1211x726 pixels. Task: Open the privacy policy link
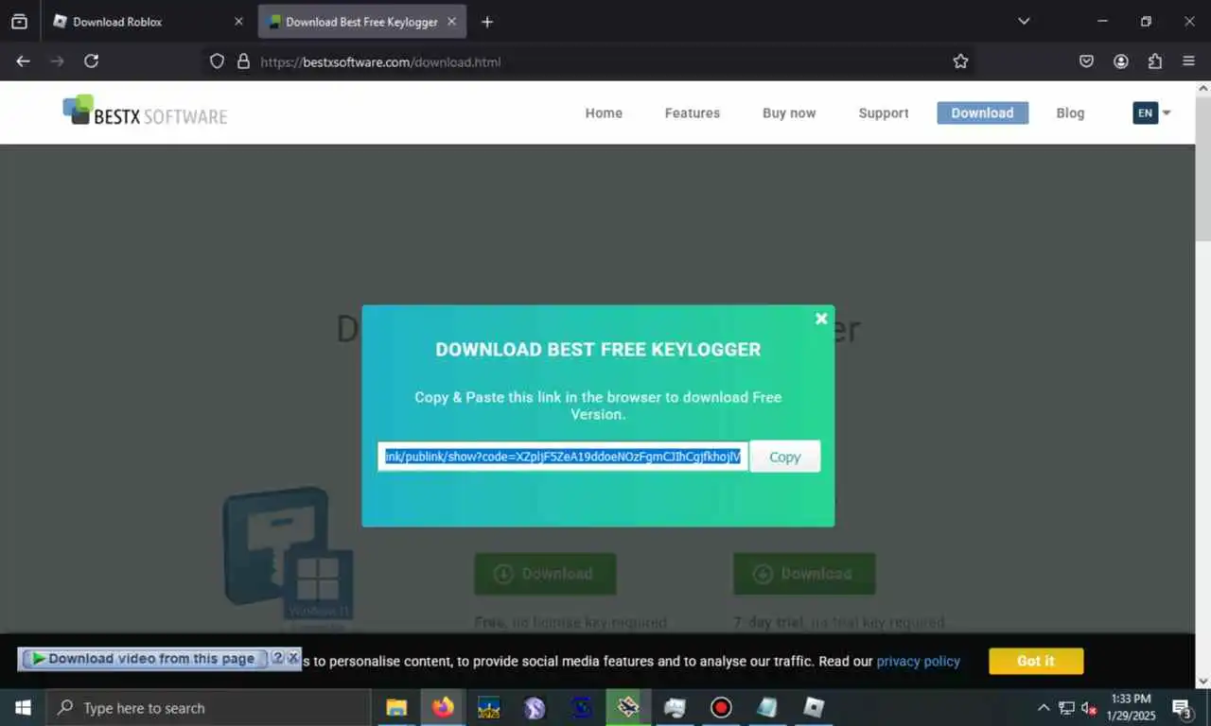point(918,661)
